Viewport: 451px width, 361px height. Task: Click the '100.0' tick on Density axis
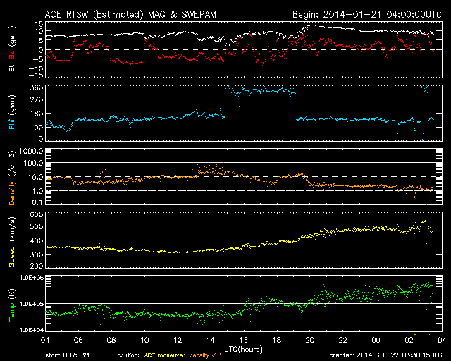pyautogui.click(x=34, y=164)
